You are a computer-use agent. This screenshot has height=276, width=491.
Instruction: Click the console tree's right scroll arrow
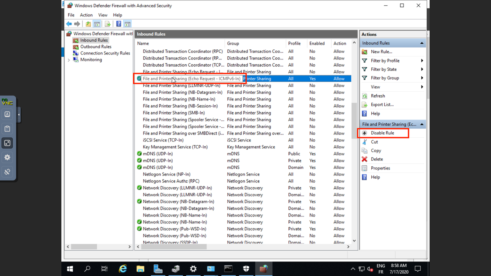tap(129, 247)
